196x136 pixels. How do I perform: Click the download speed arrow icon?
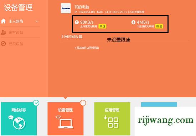coord(133,22)
